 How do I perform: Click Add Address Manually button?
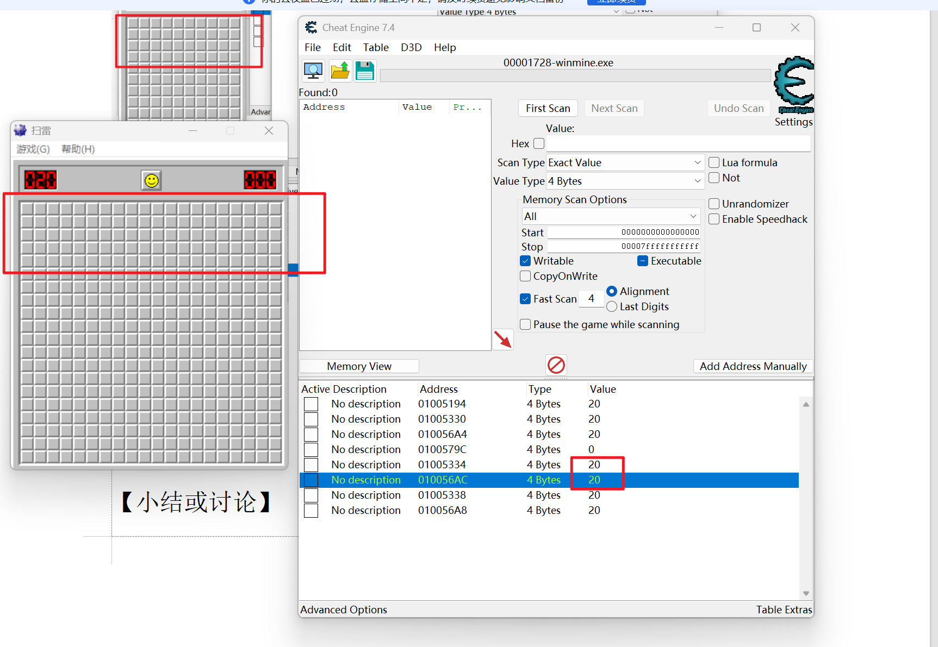tap(753, 366)
